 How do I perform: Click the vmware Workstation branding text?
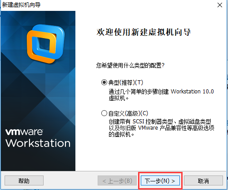click(x=38, y=138)
